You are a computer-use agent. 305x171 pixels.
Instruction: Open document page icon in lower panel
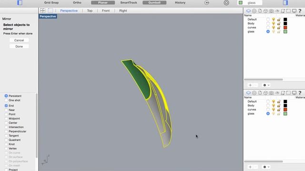coord(260,93)
